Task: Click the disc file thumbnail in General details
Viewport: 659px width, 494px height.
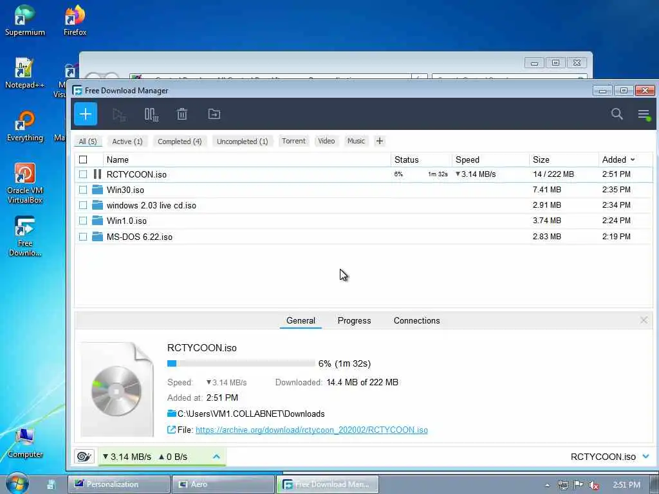Action: click(x=117, y=389)
